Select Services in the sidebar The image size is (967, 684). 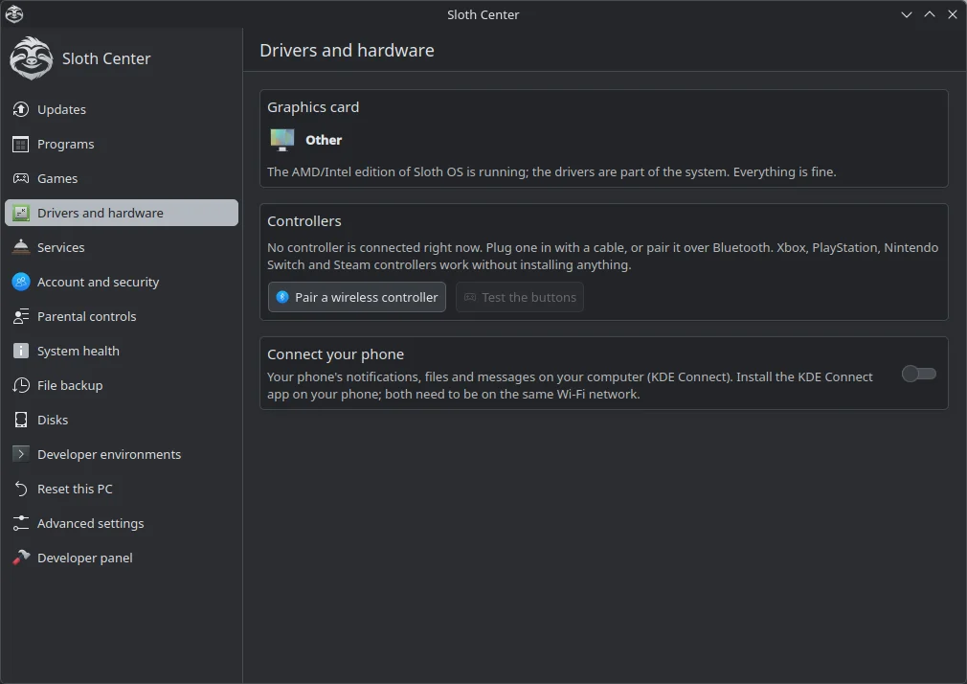[x=122, y=247]
